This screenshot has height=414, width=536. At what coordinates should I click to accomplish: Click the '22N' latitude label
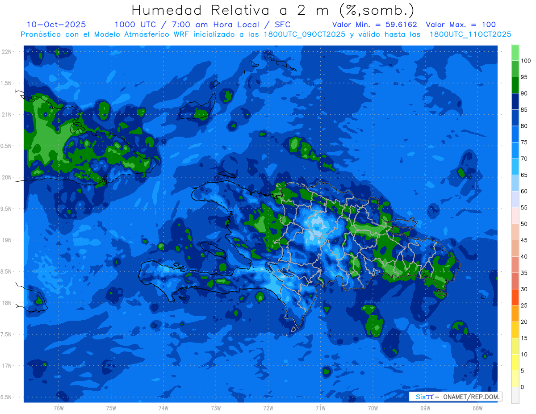[x=7, y=52]
